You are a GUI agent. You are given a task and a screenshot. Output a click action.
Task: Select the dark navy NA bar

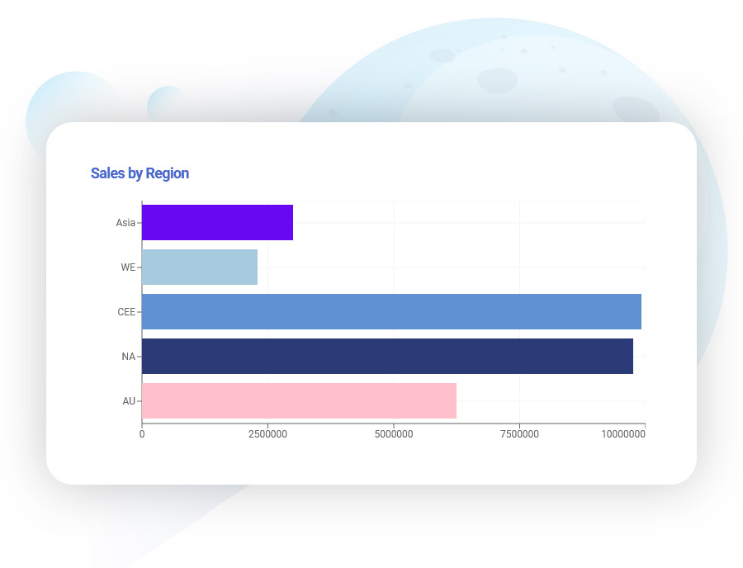(x=388, y=357)
